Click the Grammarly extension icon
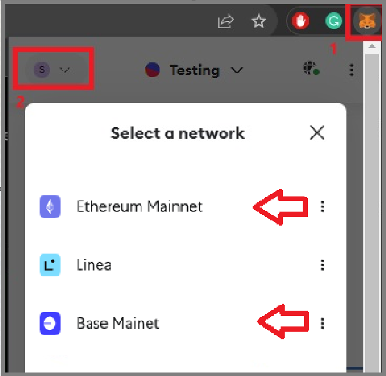The image size is (386, 376). coord(334,21)
